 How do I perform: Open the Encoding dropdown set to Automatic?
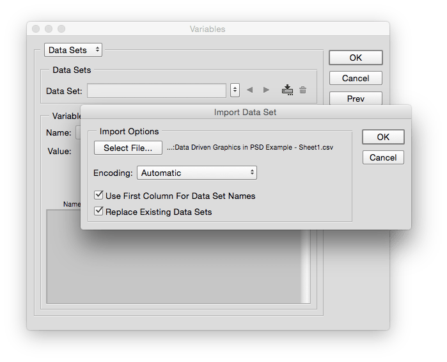[x=197, y=173]
